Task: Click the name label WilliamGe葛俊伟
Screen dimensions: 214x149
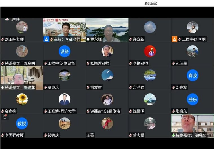Action: coord(105,111)
